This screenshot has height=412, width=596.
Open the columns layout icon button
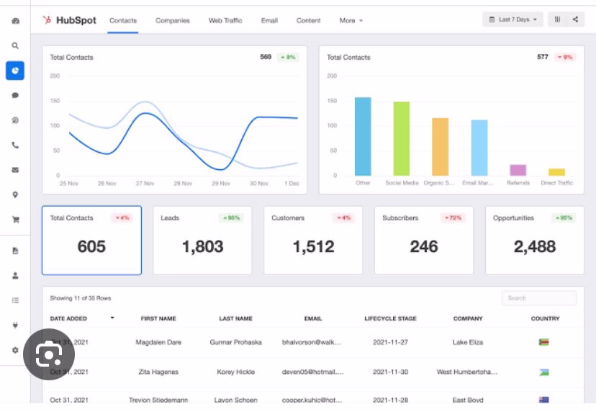557,19
